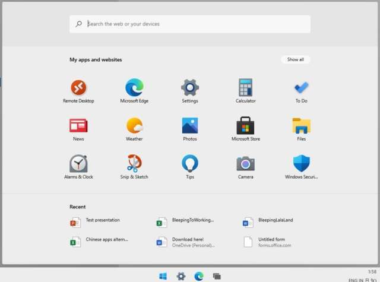Open the Tips app
Viewport: 380px width, 282px height.
tap(190, 167)
